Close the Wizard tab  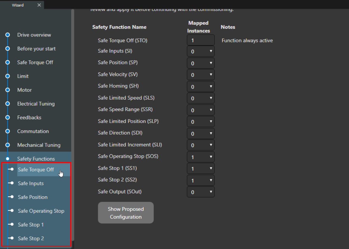(39, 5)
